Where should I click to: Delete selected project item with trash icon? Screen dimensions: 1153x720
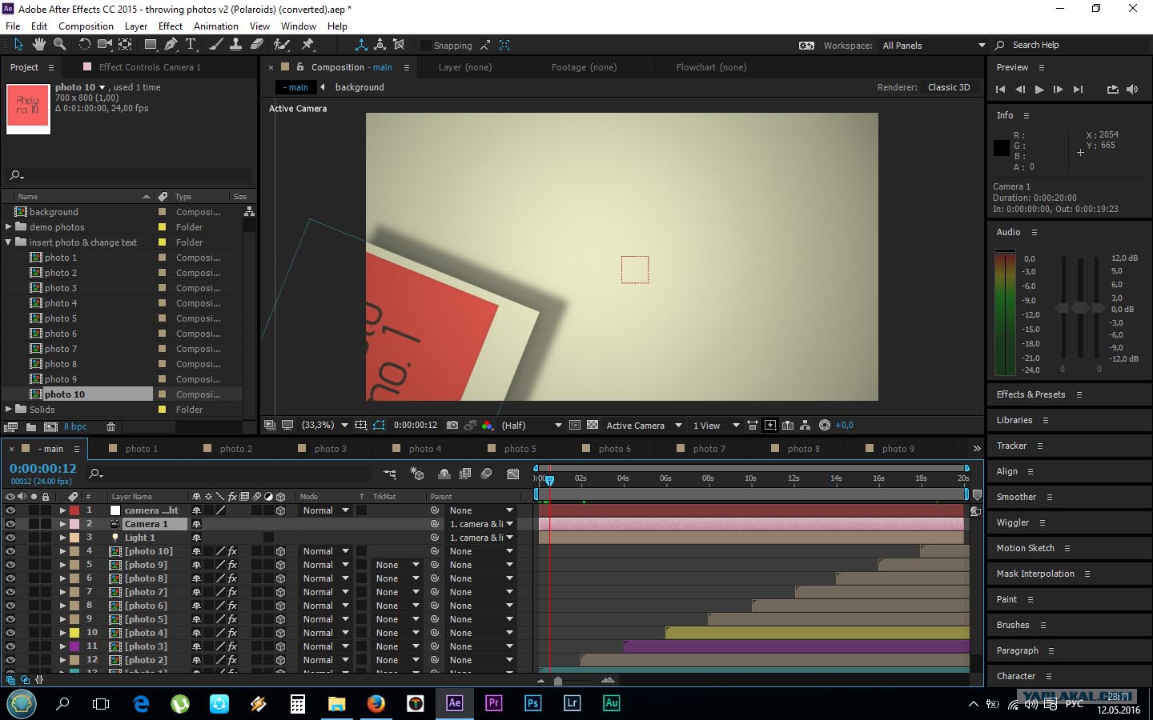111,427
